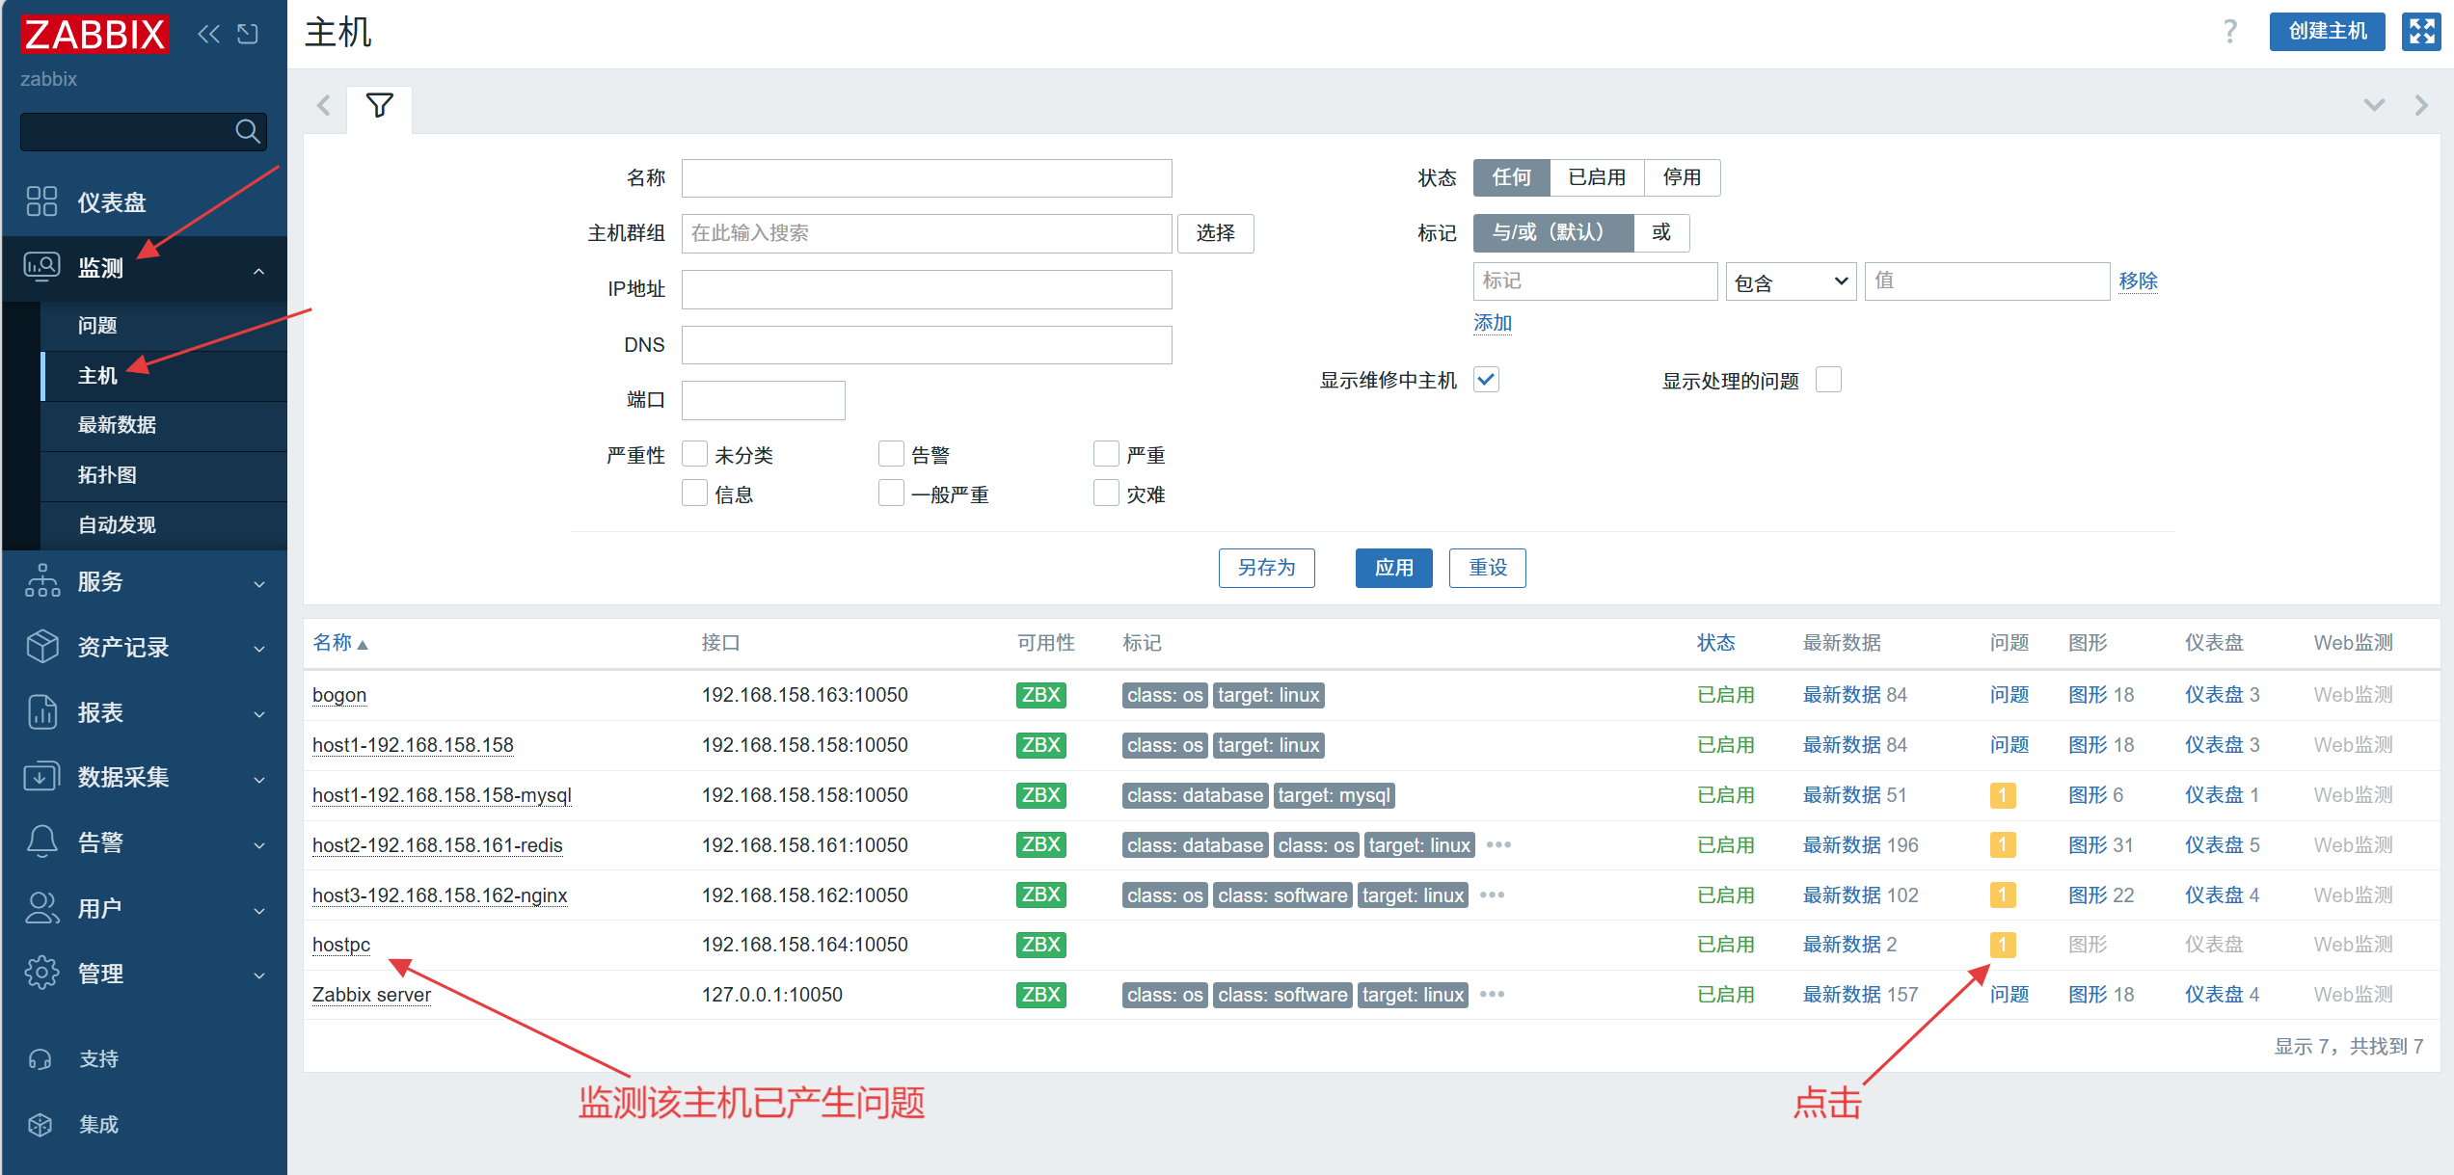The height and width of the screenshot is (1175, 2454).
Task: Click the filter funnel tab icon
Action: pos(380,106)
